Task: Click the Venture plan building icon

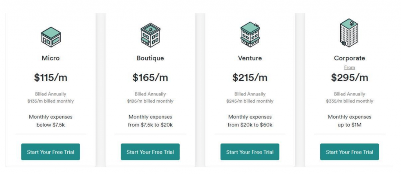Action: (x=250, y=34)
